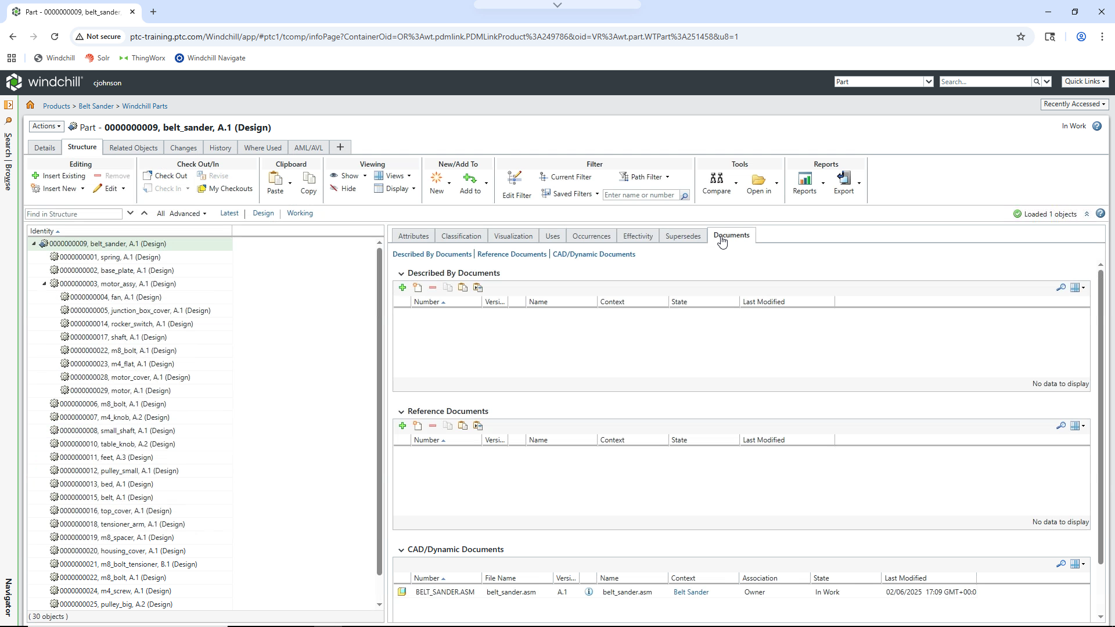Click add icon in Described By Documents toolbar
The height and width of the screenshot is (627, 1115).
coord(402,287)
